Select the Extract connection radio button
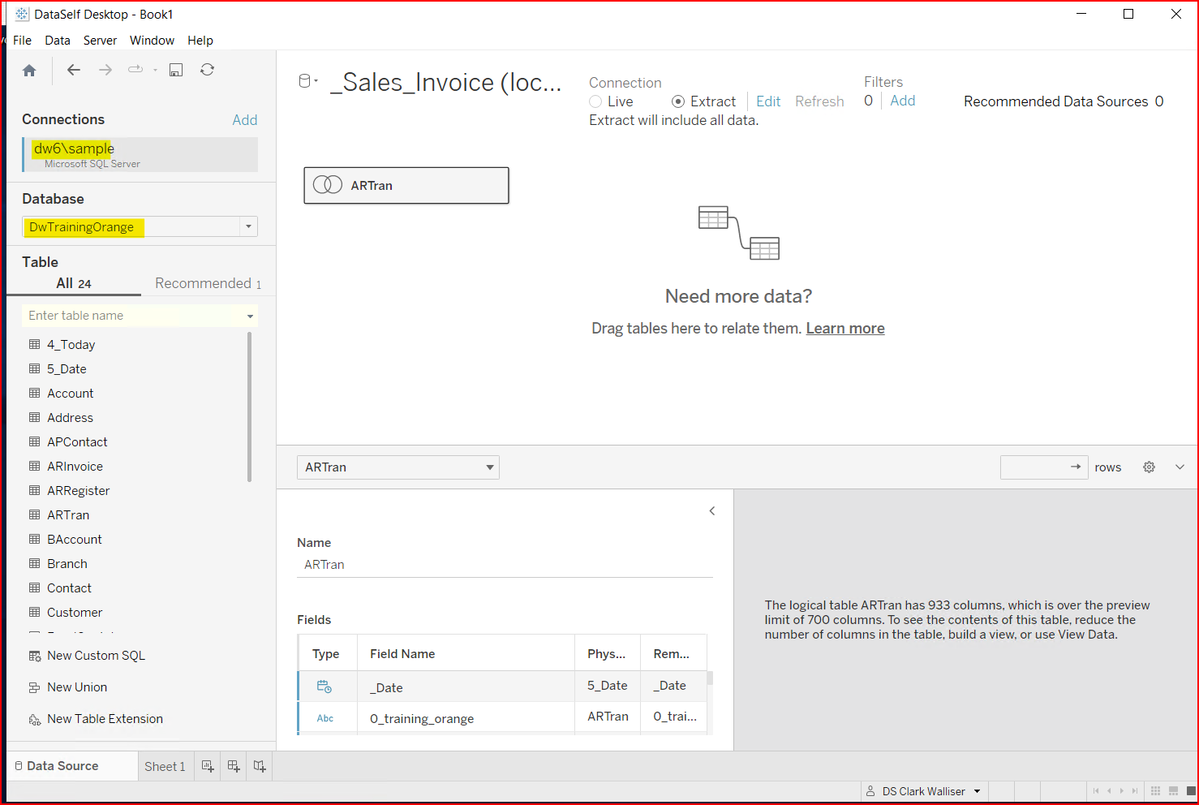Screen dimensions: 1199x805 (678, 101)
